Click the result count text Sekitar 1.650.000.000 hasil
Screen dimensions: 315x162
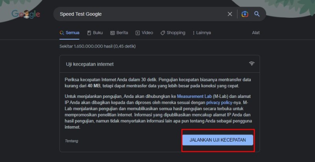coord(98,46)
